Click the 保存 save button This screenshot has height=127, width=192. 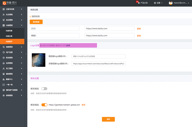pos(108,119)
